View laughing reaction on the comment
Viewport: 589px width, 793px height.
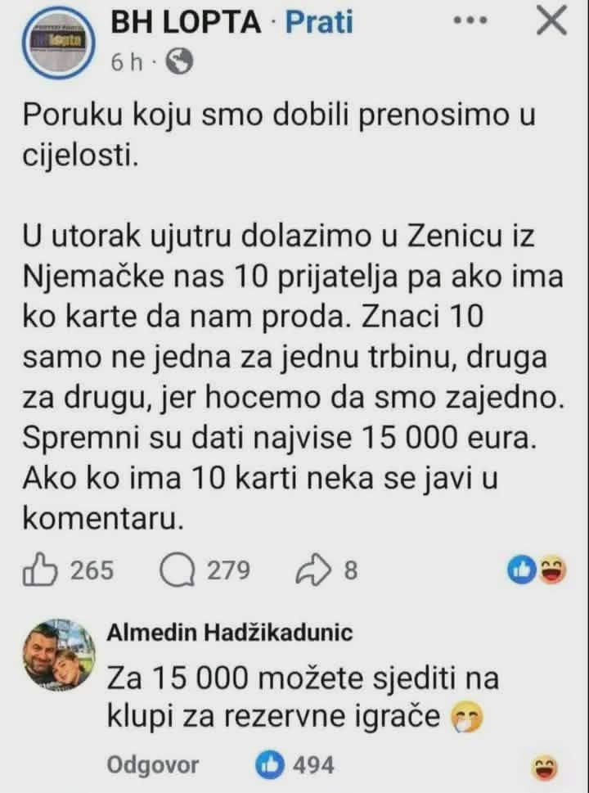click(546, 768)
